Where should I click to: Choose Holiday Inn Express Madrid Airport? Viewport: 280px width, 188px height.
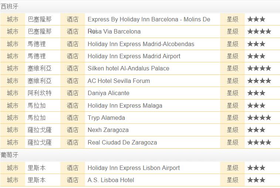[134, 56]
